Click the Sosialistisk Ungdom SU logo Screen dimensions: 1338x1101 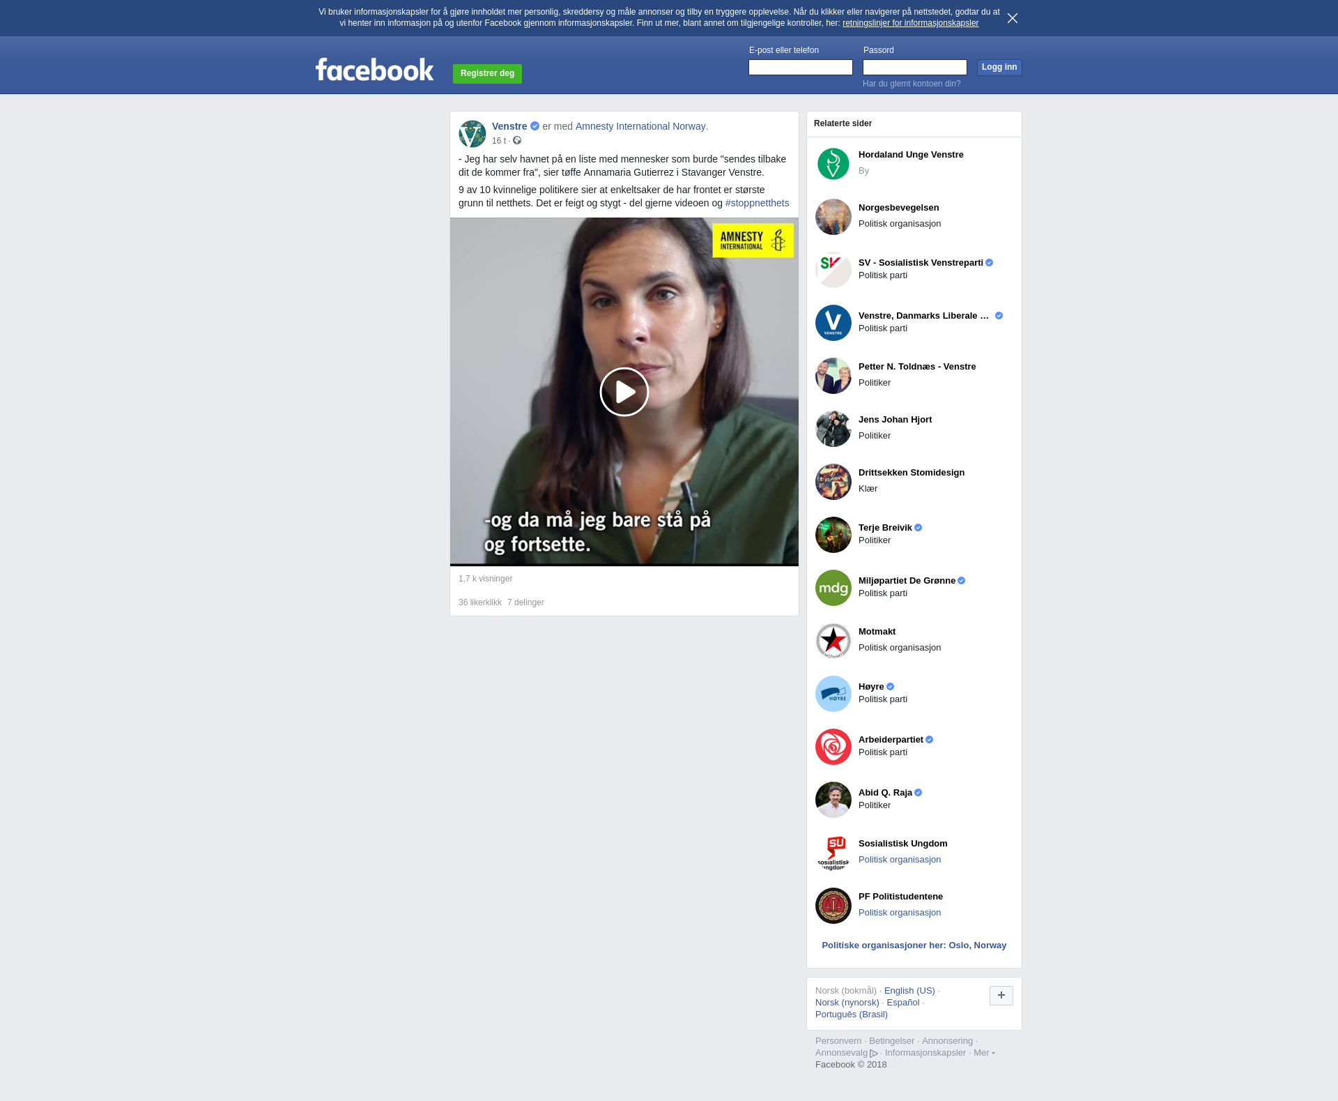833,853
